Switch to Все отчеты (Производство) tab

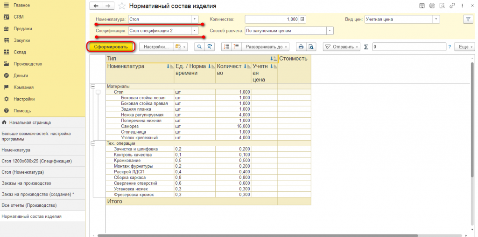pyautogui.click(x=42, y=205)
